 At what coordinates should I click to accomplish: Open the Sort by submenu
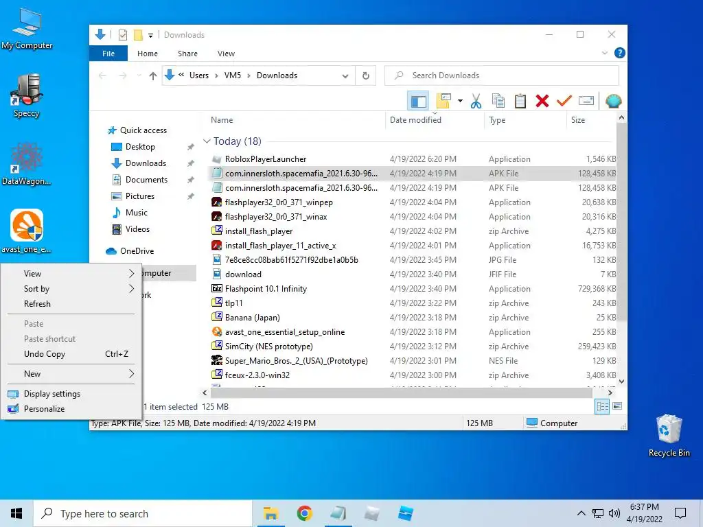click(x=71, y=289)
